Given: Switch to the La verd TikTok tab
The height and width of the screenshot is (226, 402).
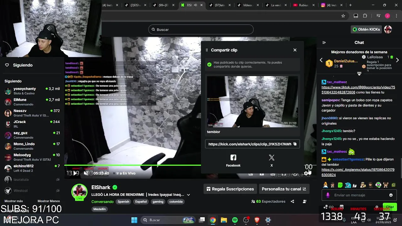Looking at the screenshot, I should pyautogui.click(x=275, y=5).
